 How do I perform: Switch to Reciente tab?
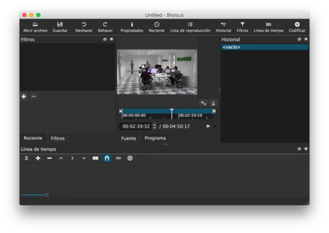(33, 138)
